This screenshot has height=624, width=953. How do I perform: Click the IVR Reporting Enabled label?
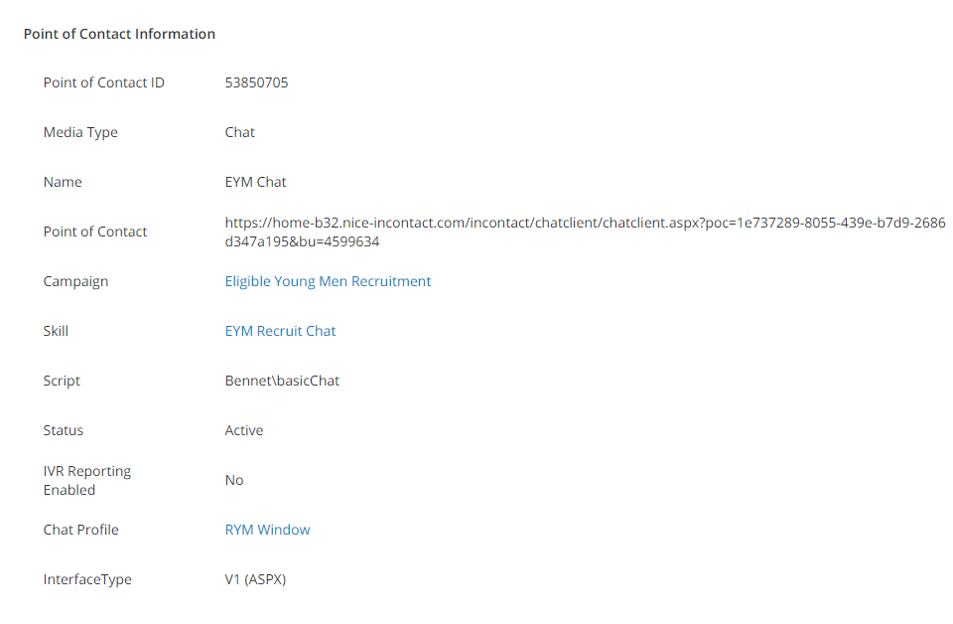[87, 481]
